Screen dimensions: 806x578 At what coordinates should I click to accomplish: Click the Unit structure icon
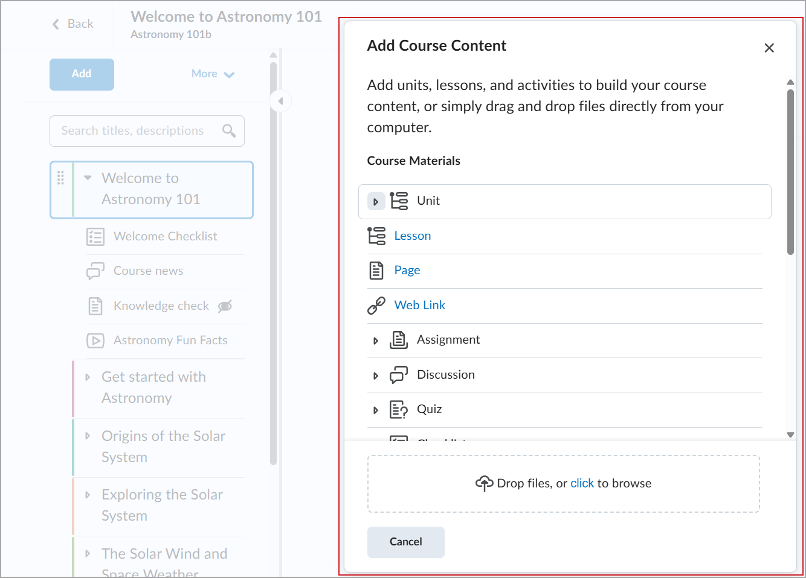click(399, 201)
